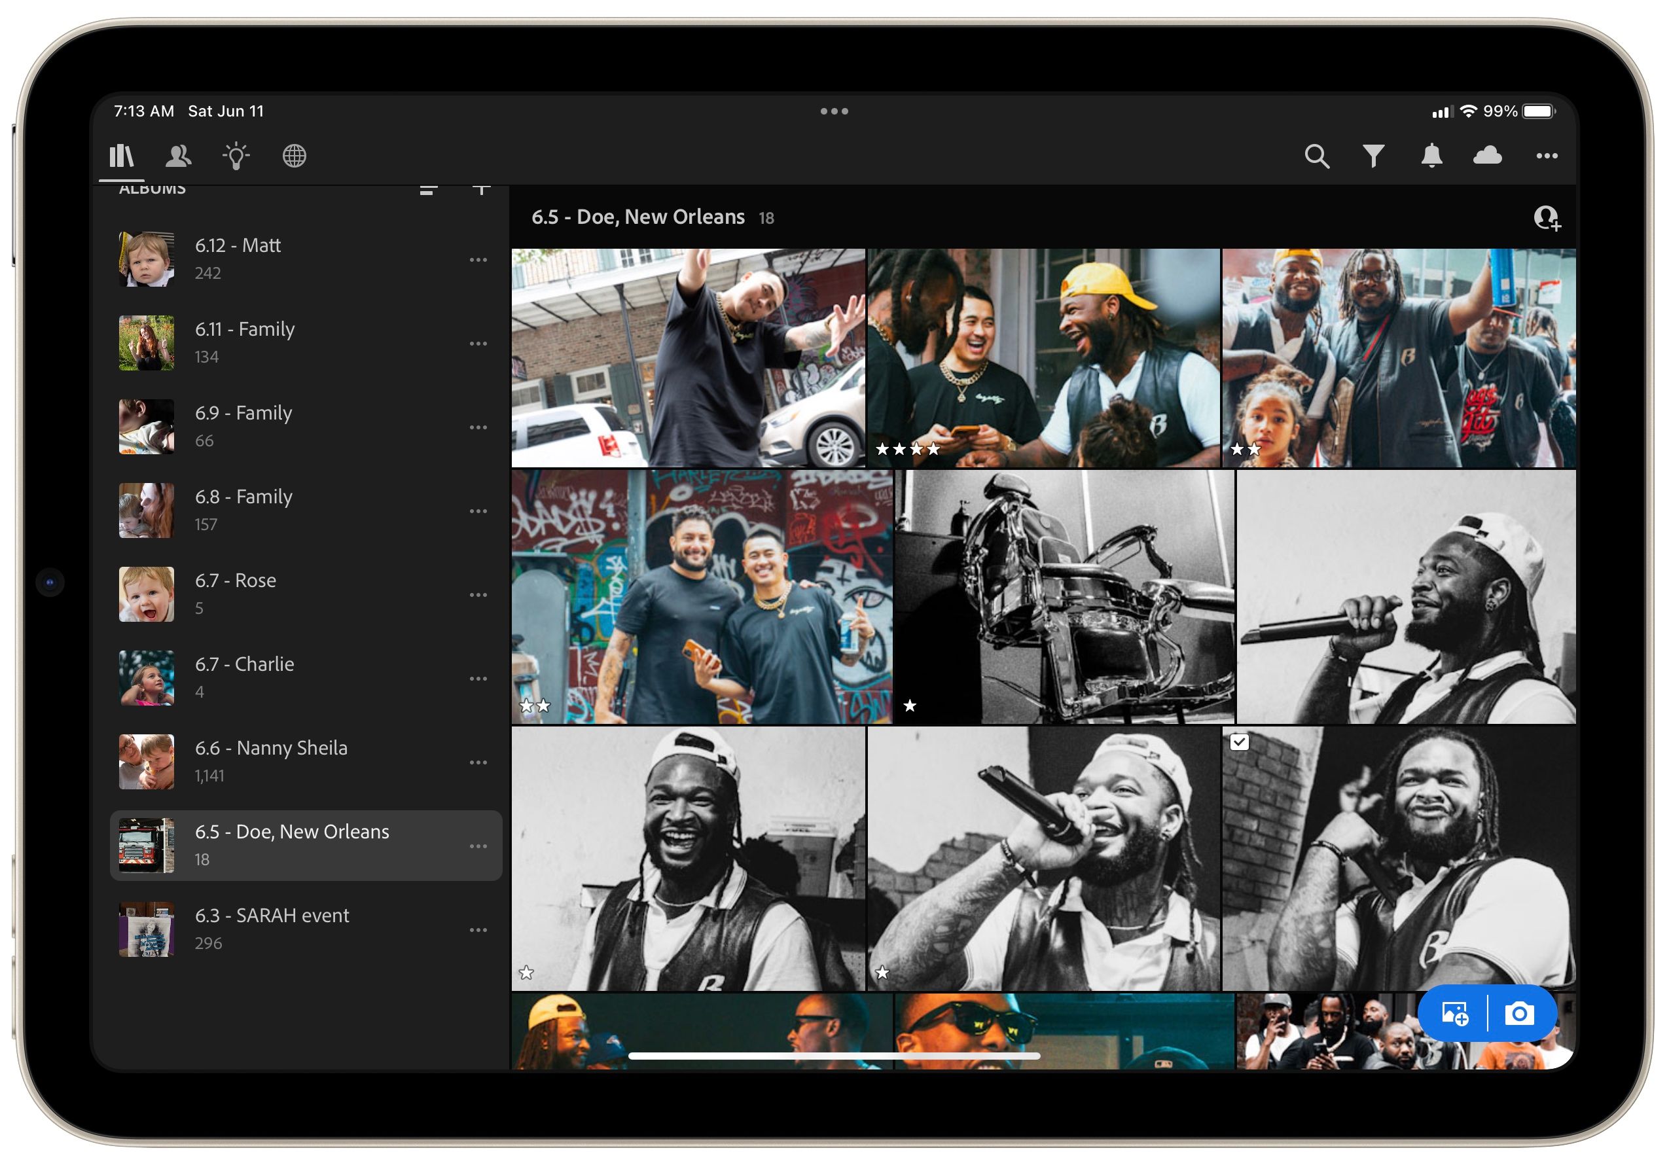
Task: Open 6.7 - Rose baby thumbnail
Action: pyautogui.click(x=147, y=594)
